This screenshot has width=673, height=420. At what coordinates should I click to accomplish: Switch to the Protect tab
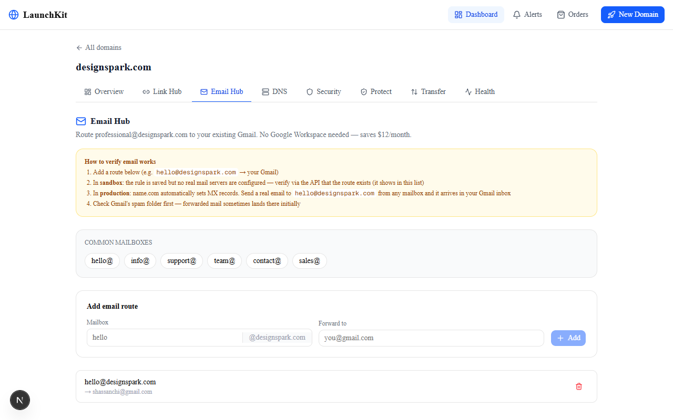376,92
